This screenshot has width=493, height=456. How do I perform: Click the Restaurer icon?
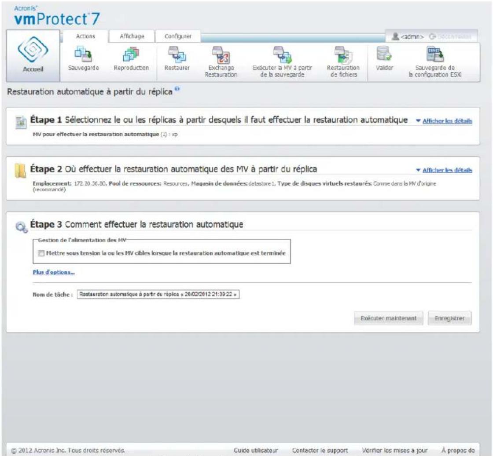177,54
